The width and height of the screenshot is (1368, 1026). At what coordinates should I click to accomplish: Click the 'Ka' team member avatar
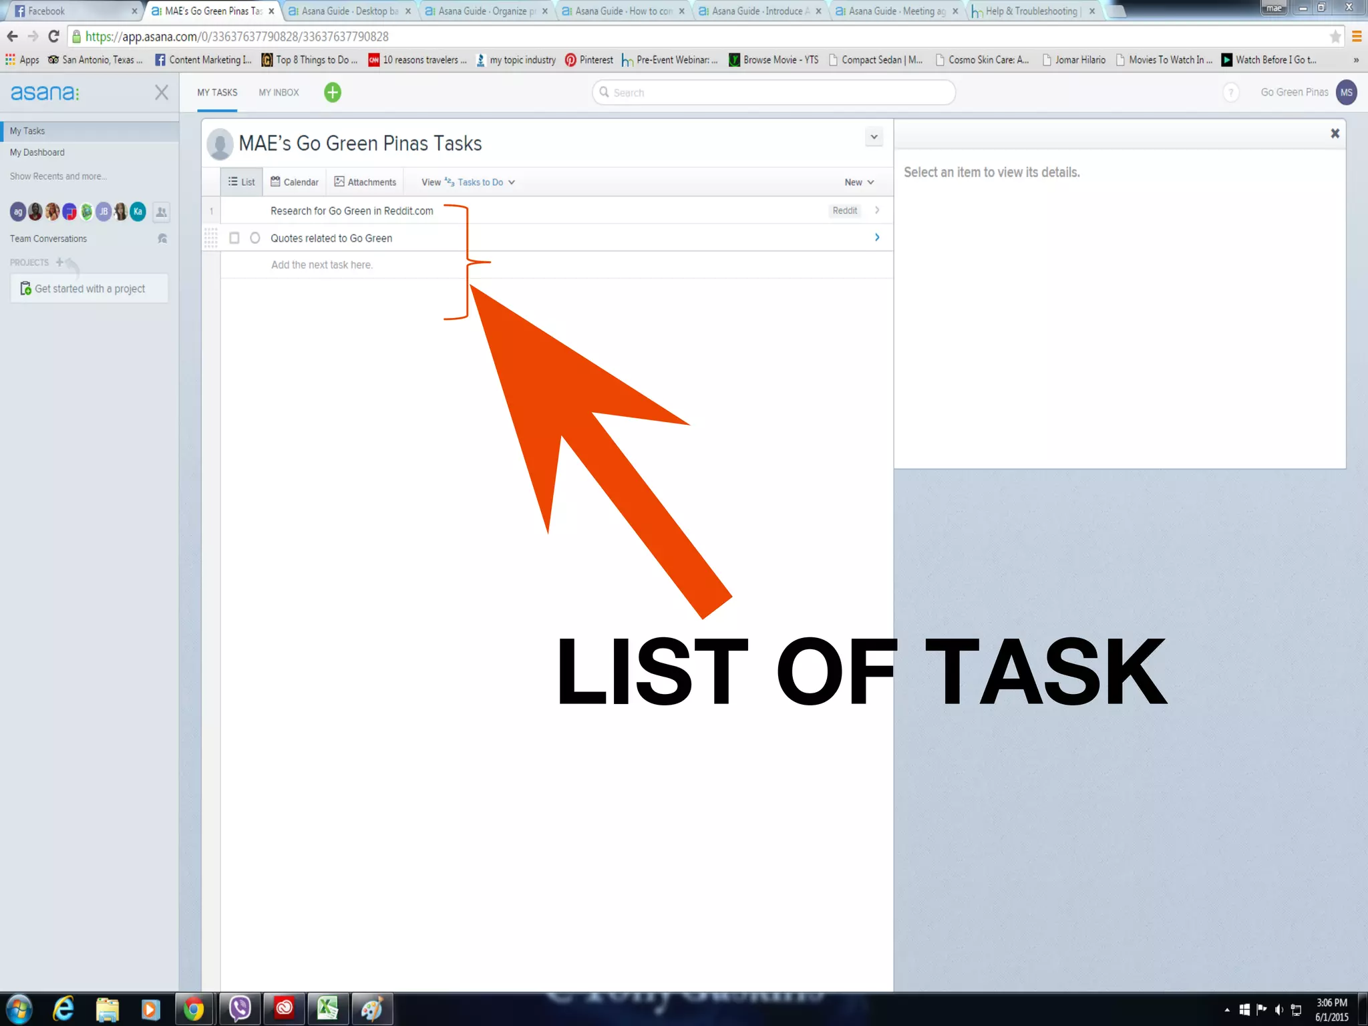tap(138, 212)
